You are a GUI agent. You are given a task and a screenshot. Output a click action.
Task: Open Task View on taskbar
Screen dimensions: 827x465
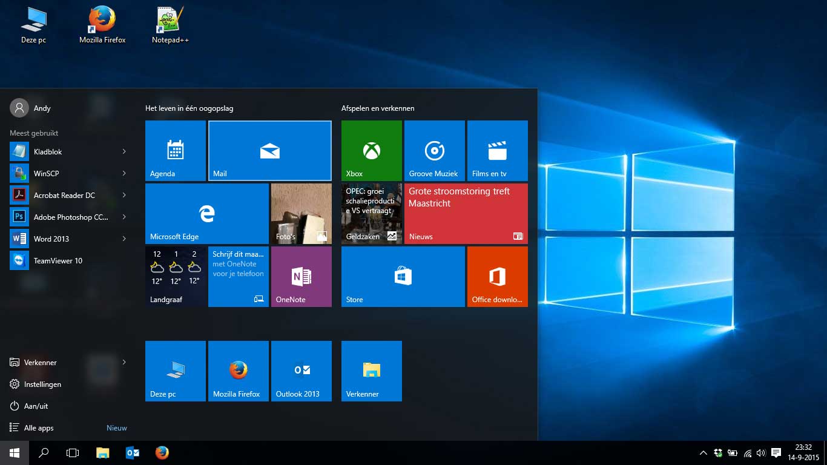coord(73,453)
